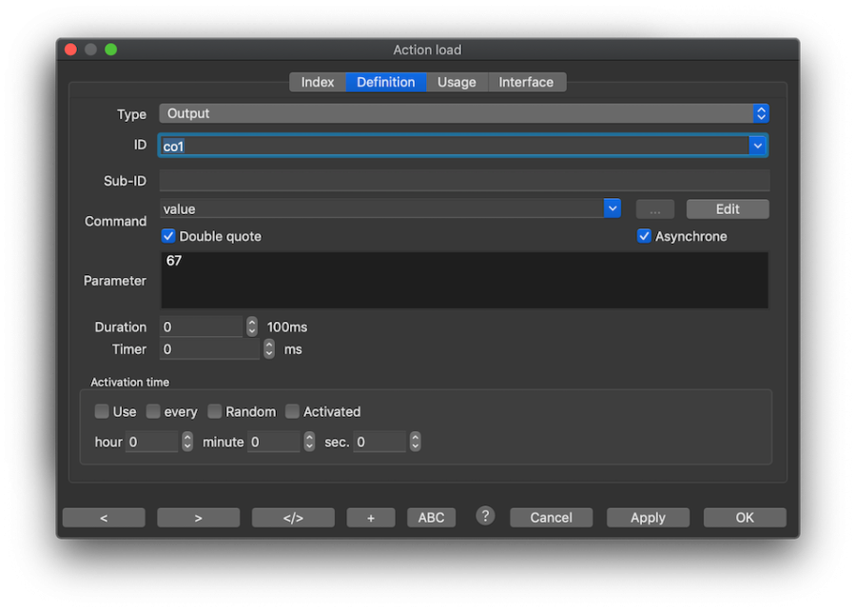Uncheck the Asynchrone option
856x612 pixels.
coord(645,236)
